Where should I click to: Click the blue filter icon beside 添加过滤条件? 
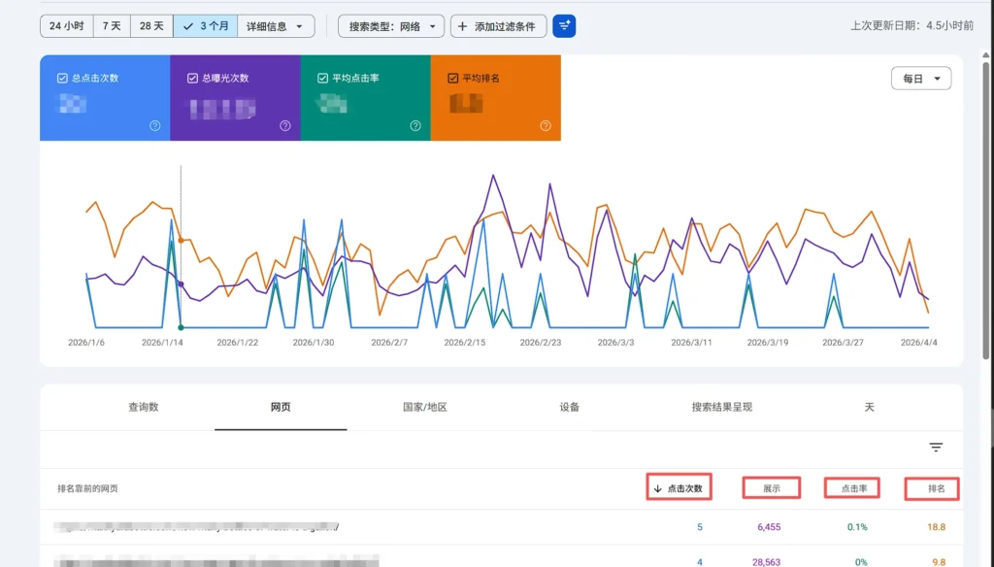click(564, 25)
